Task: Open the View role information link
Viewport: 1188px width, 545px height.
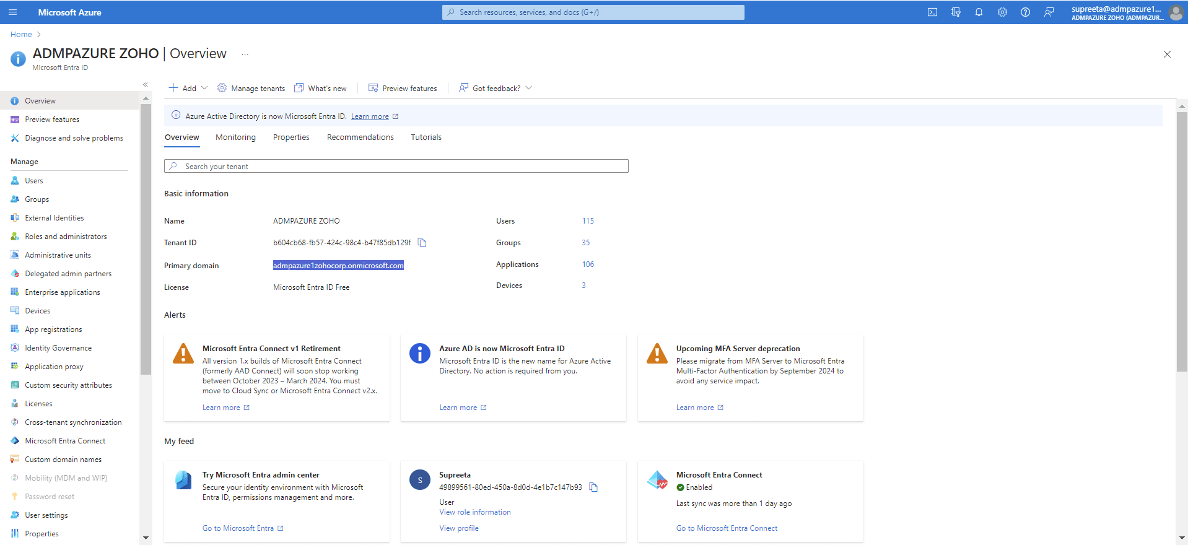Action: click(474, 512)
